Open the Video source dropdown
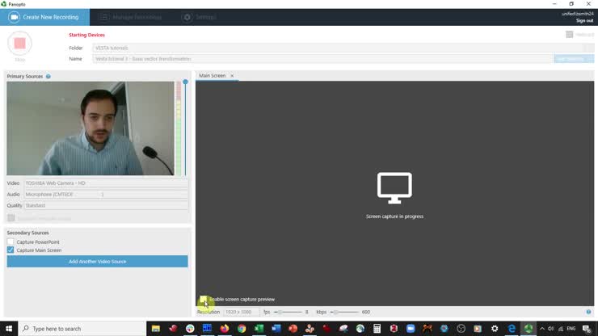Viewport: 598px width, 336px height. 106,183
